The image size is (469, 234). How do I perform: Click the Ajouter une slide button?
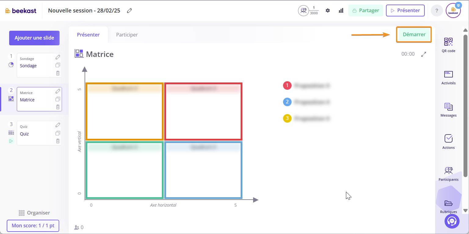coord(34,38)
